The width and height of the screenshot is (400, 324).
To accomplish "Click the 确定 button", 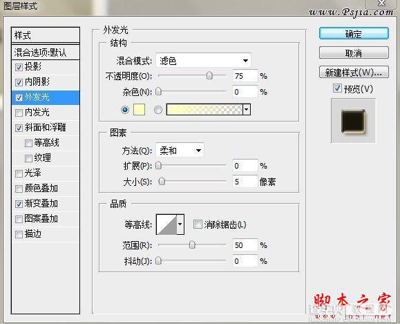I will 354,34.
